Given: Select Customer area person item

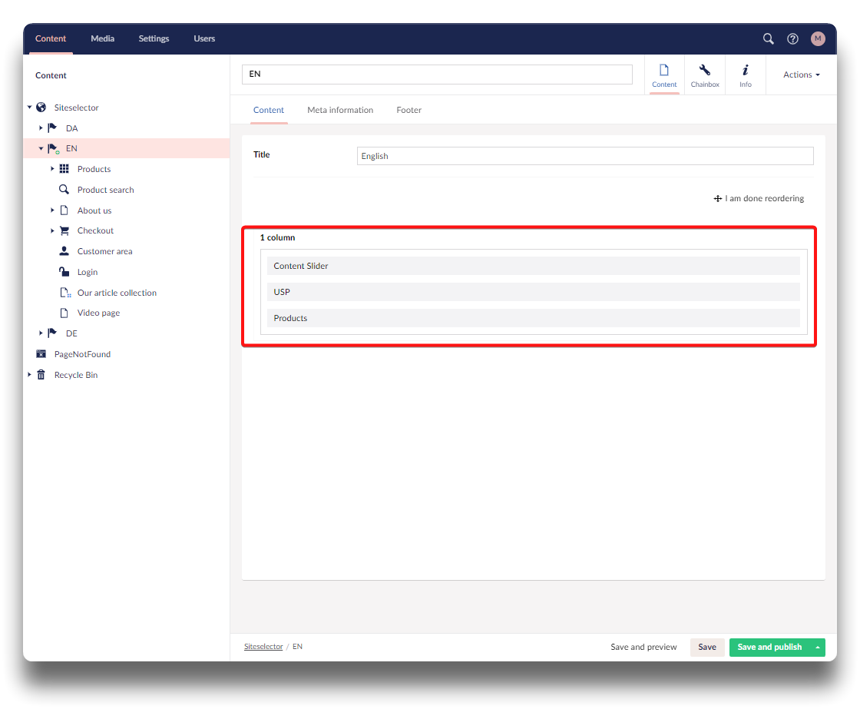Looking at the screenshot, I should (104, 251).
